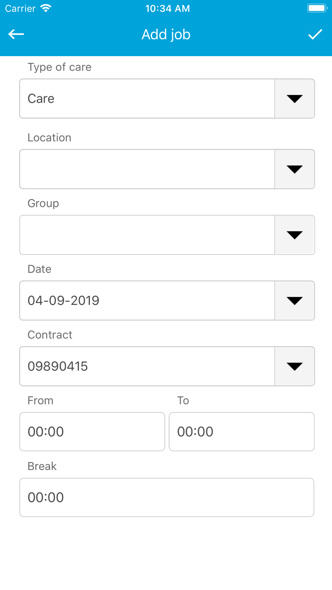Select the date field showing 04-09-2019
The image size is (332, 590).
point(147,301)
